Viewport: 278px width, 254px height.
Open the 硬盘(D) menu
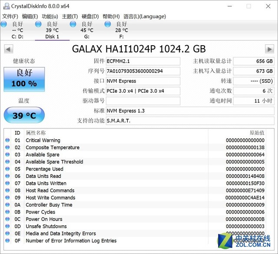[x=90, y=17]
